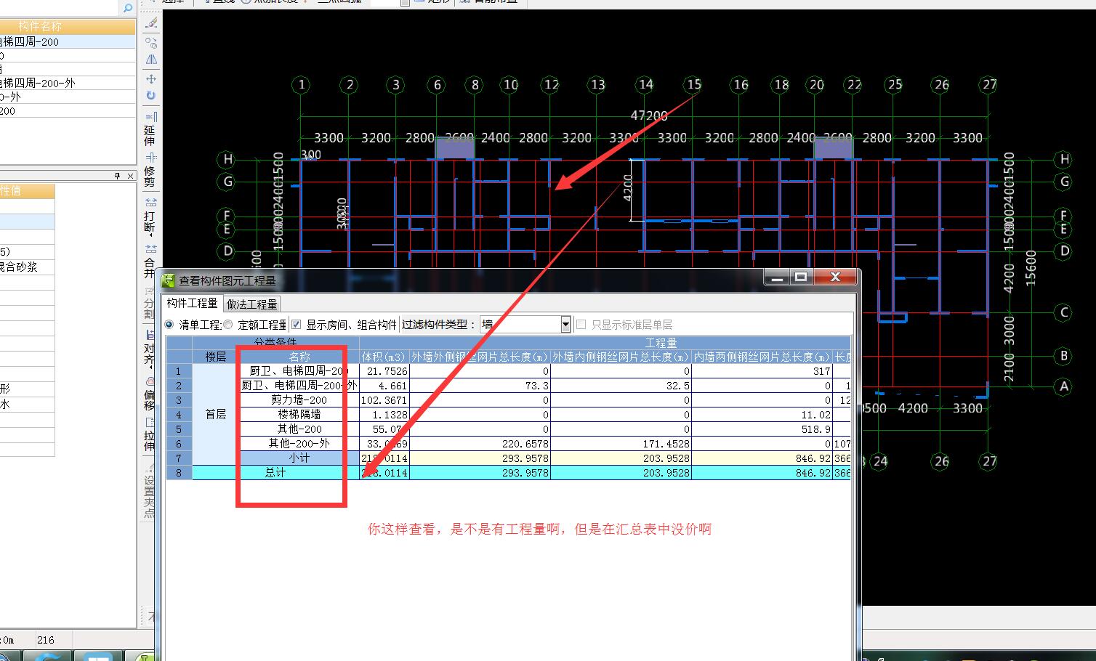Switch to the 构件工程量 tab
Viewport: 1096px width, 661px height.
(x=193, y=303)
